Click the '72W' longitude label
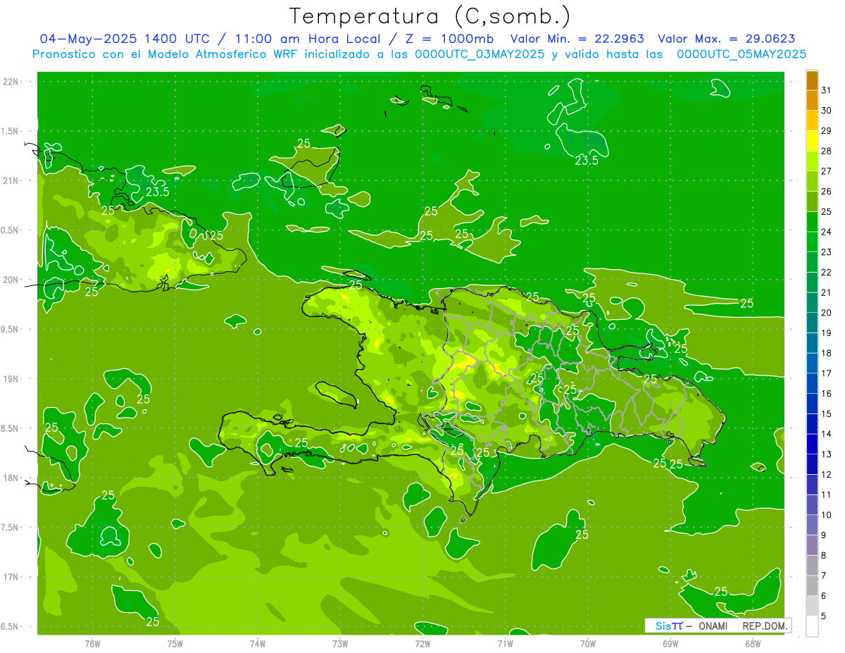The width and height of the screenshot is (845, 653). point(423,643)
